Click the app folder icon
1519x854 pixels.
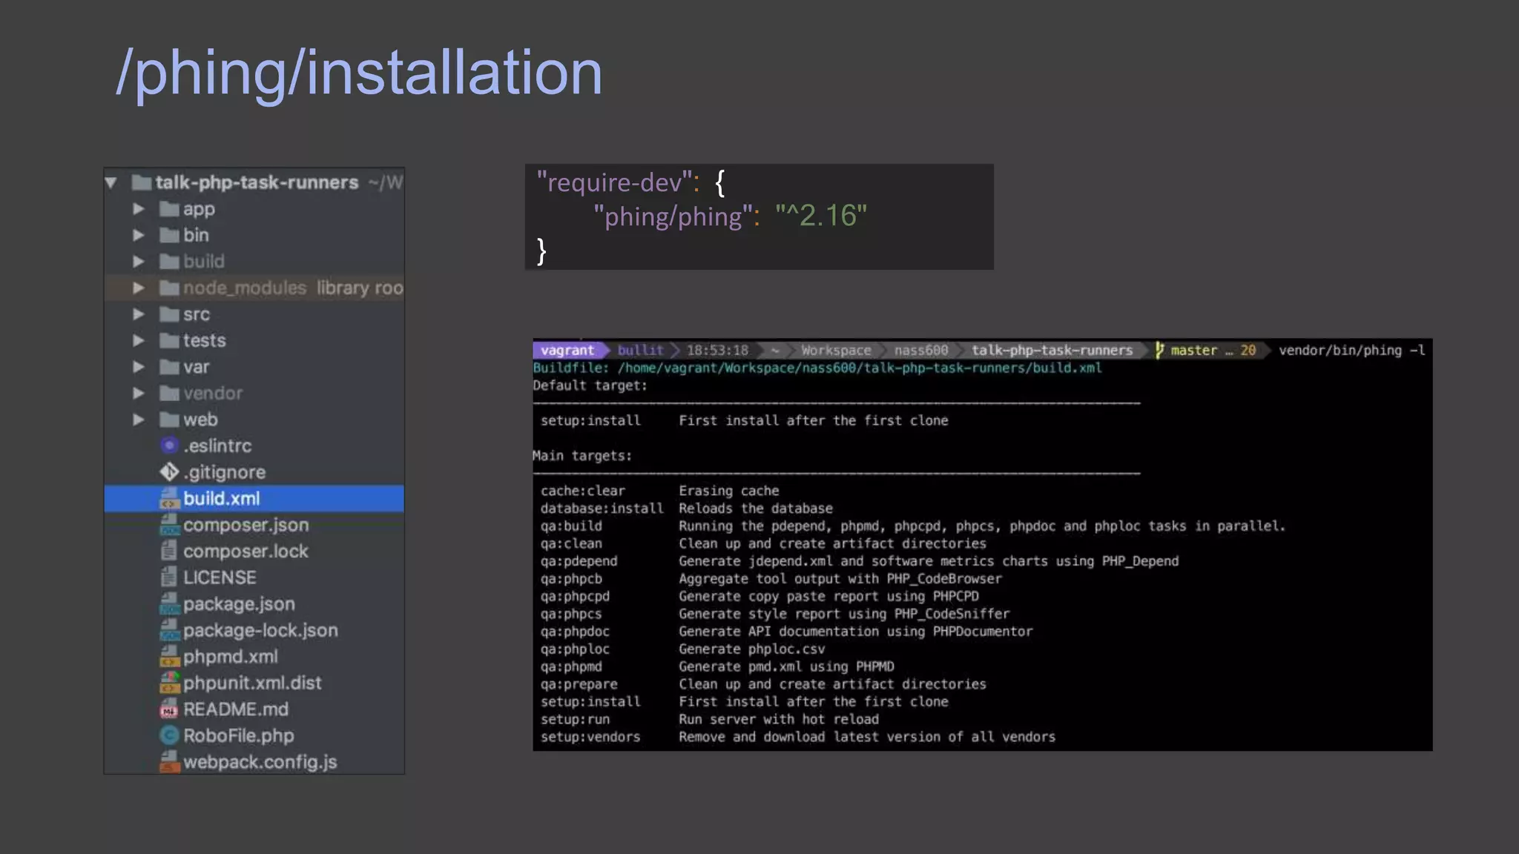[x=169, y=209]
